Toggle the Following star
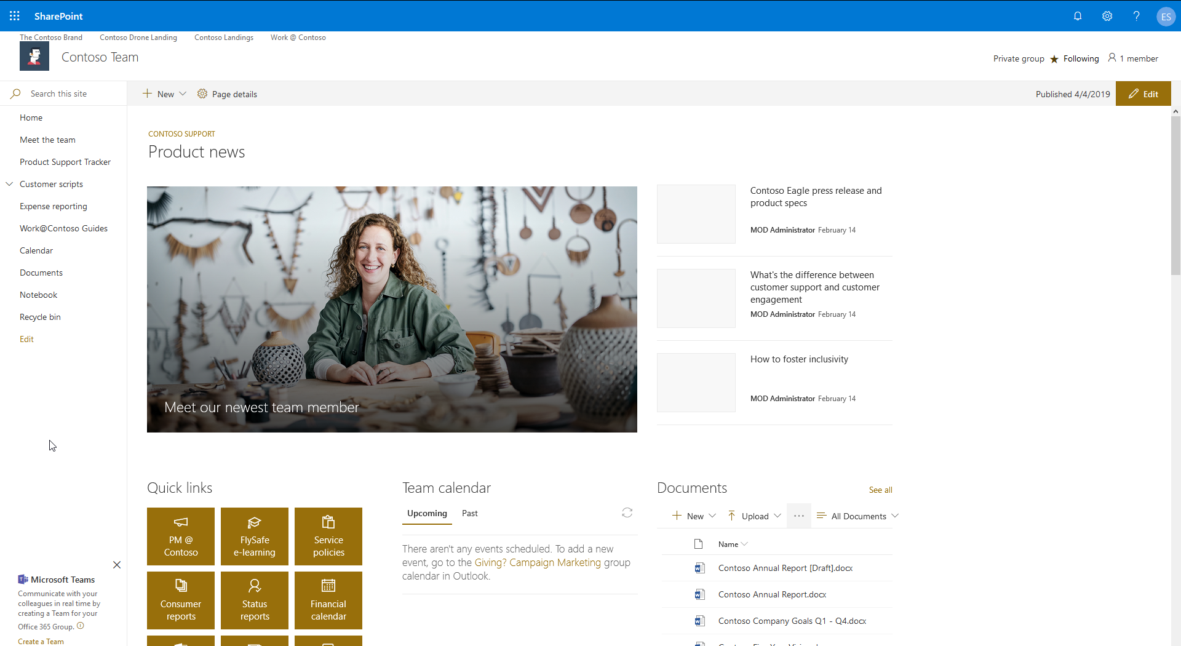Screen dimensions: 1181x646 pos(1054,59)
